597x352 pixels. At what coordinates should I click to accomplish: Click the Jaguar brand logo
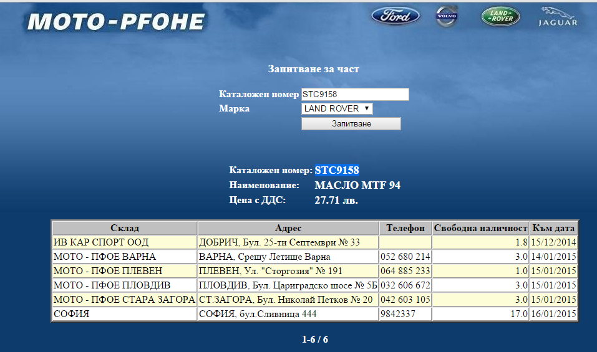[558, 17]
